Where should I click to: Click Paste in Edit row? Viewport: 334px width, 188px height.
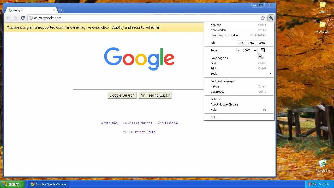[x=261, y=43]
